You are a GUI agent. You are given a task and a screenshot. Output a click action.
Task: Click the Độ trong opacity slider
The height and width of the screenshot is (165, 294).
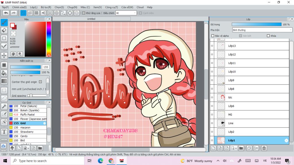click(256, 25)
